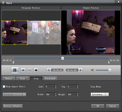The height and width of the screenshot is (112, 122).
Task: Click the right trim marker on the timeline
Action: (109, 62)
